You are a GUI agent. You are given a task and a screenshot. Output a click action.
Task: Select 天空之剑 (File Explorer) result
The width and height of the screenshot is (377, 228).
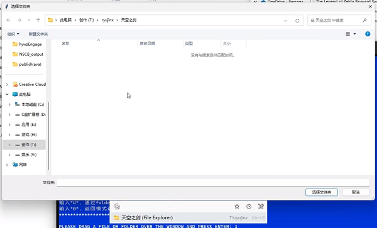pos(188,218)
